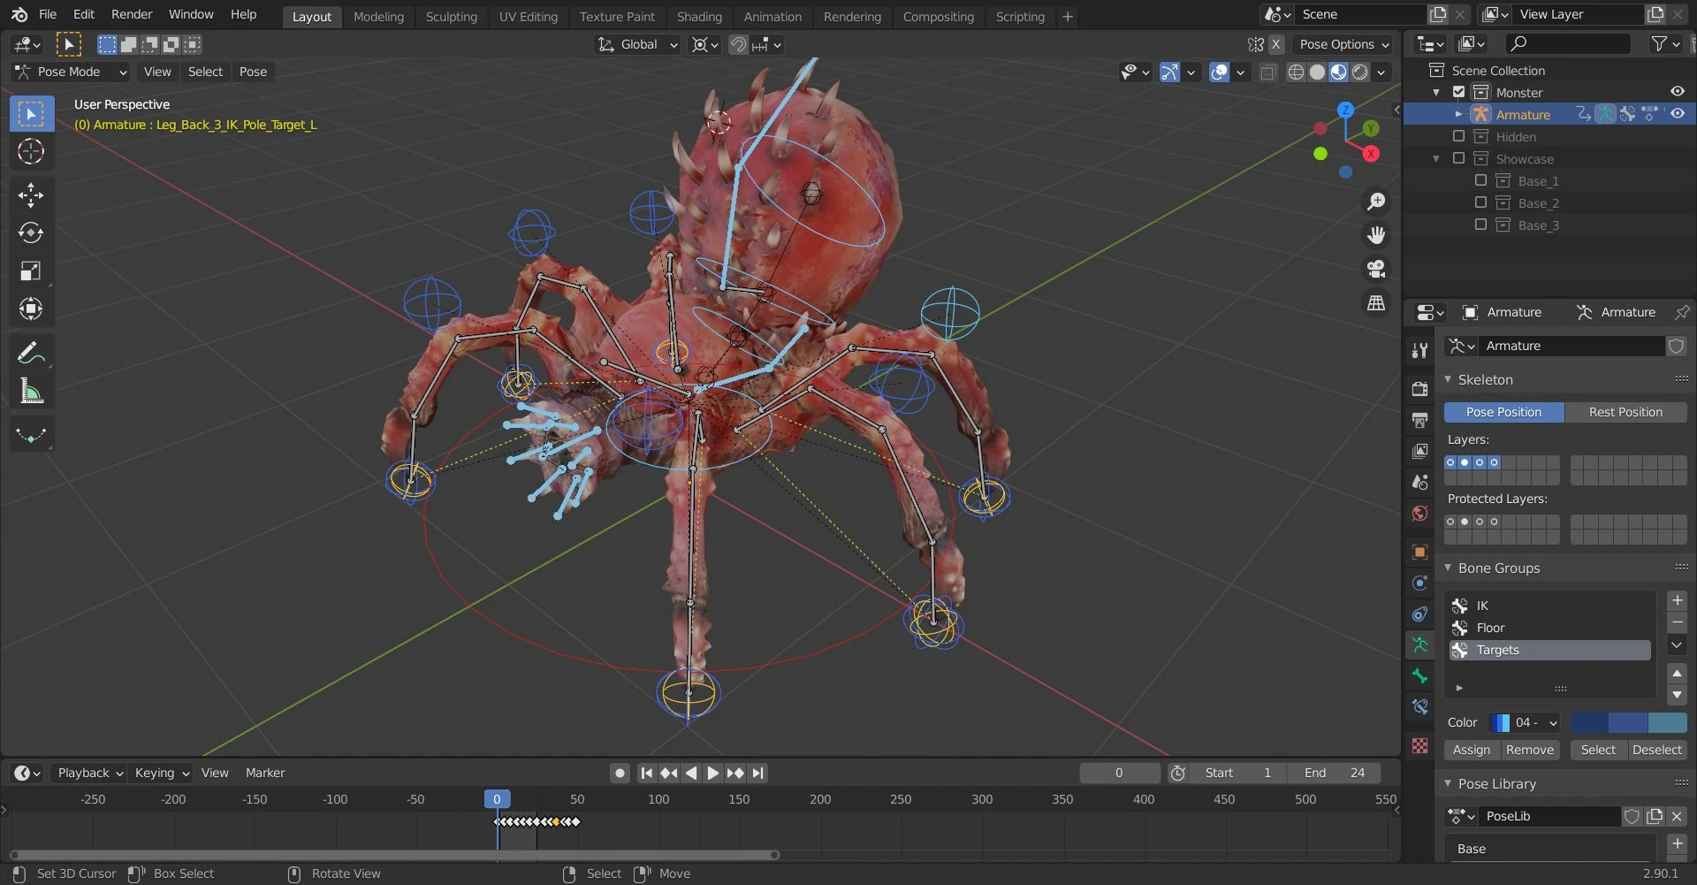Open the Render Properties tab
This screenshot has height=885, width=1697.
click(x=1419, y=388)
